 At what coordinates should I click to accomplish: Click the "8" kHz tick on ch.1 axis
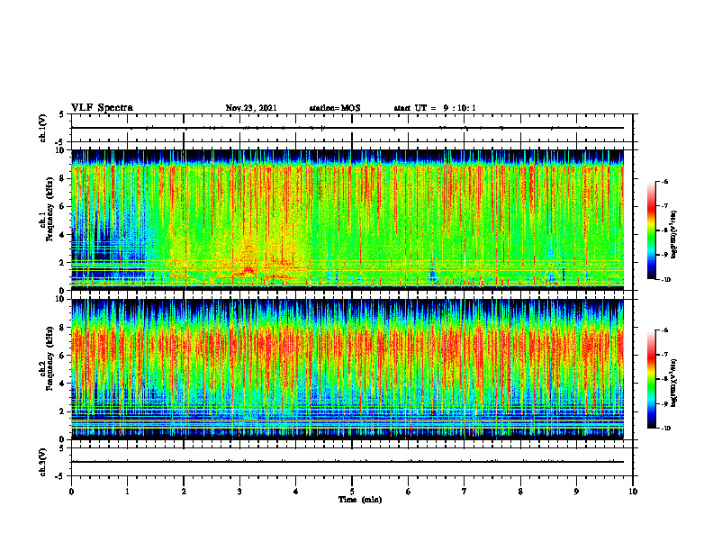point(63,178)
